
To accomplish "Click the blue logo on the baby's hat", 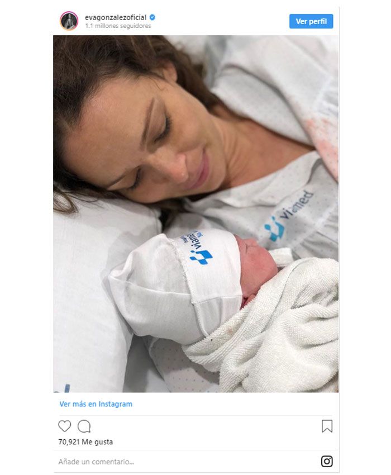I will click(x=201, y=257).
